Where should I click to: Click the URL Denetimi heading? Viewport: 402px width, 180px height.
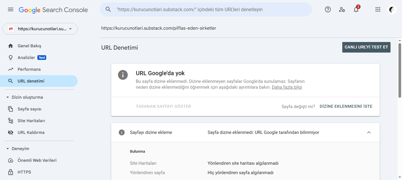119,48
